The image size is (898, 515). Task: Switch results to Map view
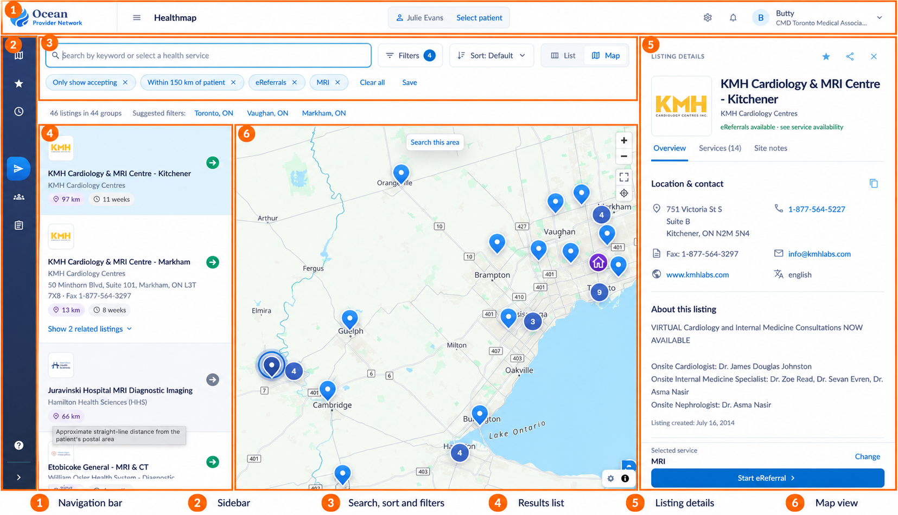pos(606,55)
